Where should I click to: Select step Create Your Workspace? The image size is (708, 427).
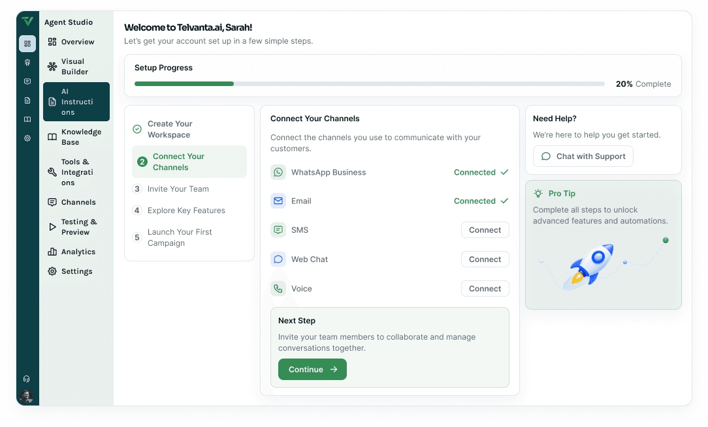tap(189, 130)
